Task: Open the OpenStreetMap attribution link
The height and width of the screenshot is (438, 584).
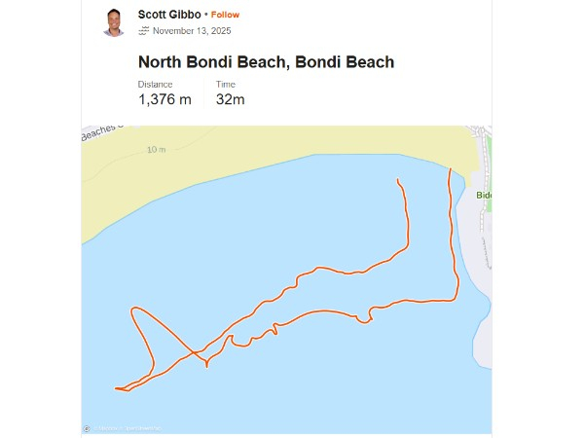Action: tap(143, 428)
